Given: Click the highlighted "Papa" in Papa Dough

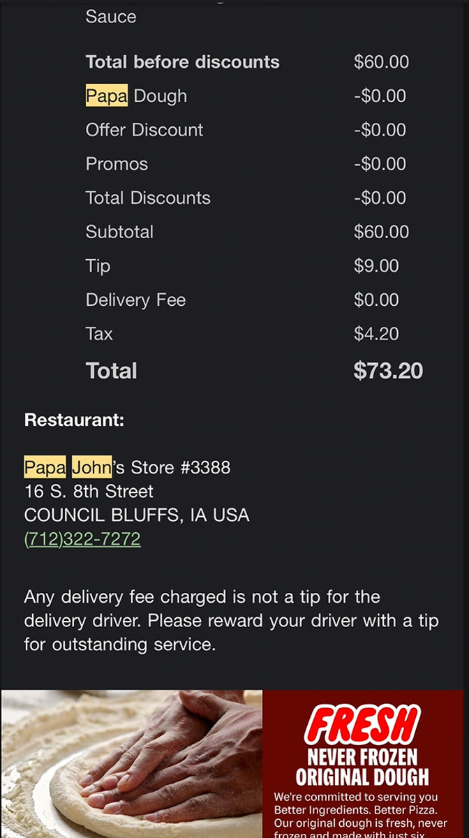Looking at the screenshot, I should point(106,96).
